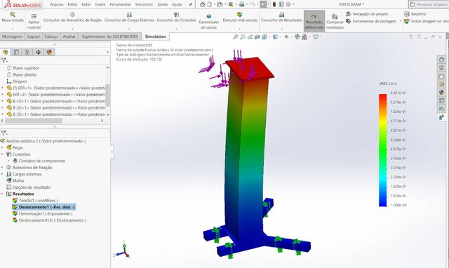The width and height of the screenshot is (449, 268).
Task: Open Ferramentas de plotagem
Action: point(371,21)
